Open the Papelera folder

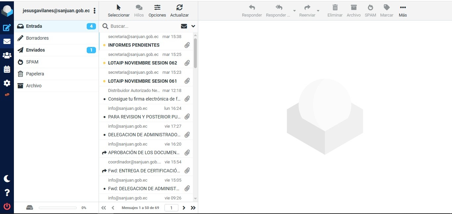click(x=35, y=74)
